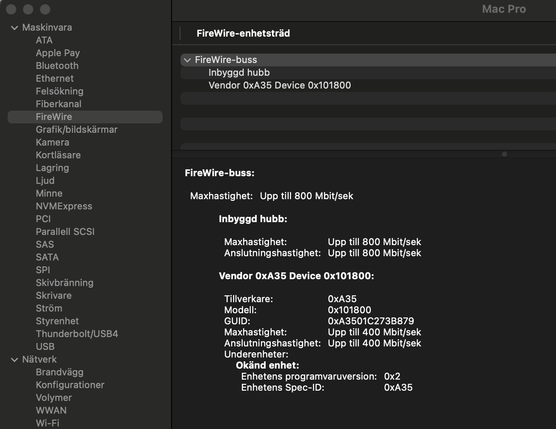This screenshot has height=429, width=556.
Task: Click the Okänd enhet heading
Action: click(267, 365)
